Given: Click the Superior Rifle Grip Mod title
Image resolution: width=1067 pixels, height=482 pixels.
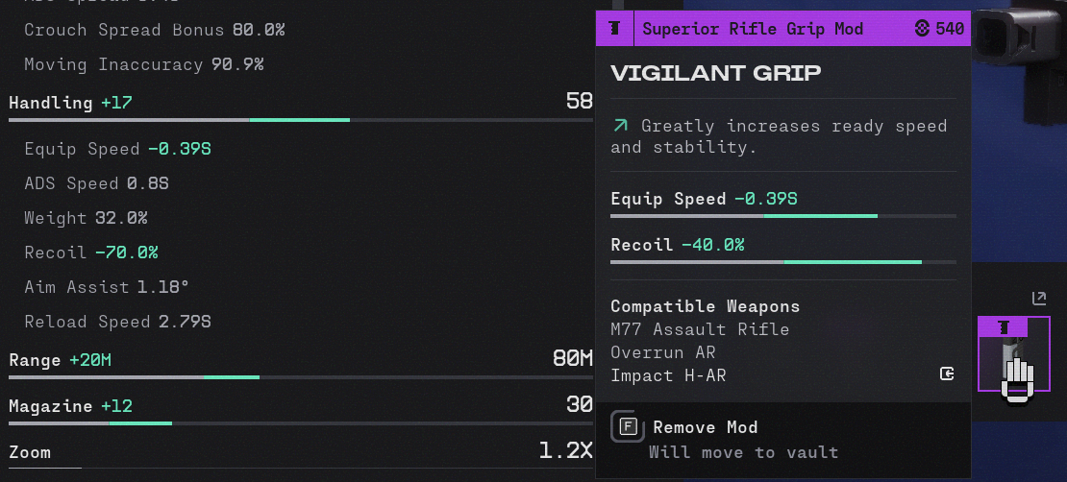Looking at the screenshot, I should tap(753, 29).
